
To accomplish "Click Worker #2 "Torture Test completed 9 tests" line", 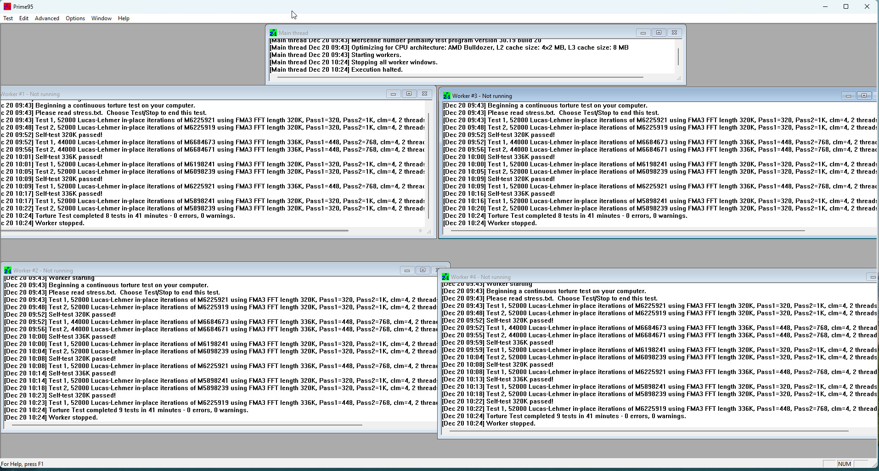I will (126, 410).
